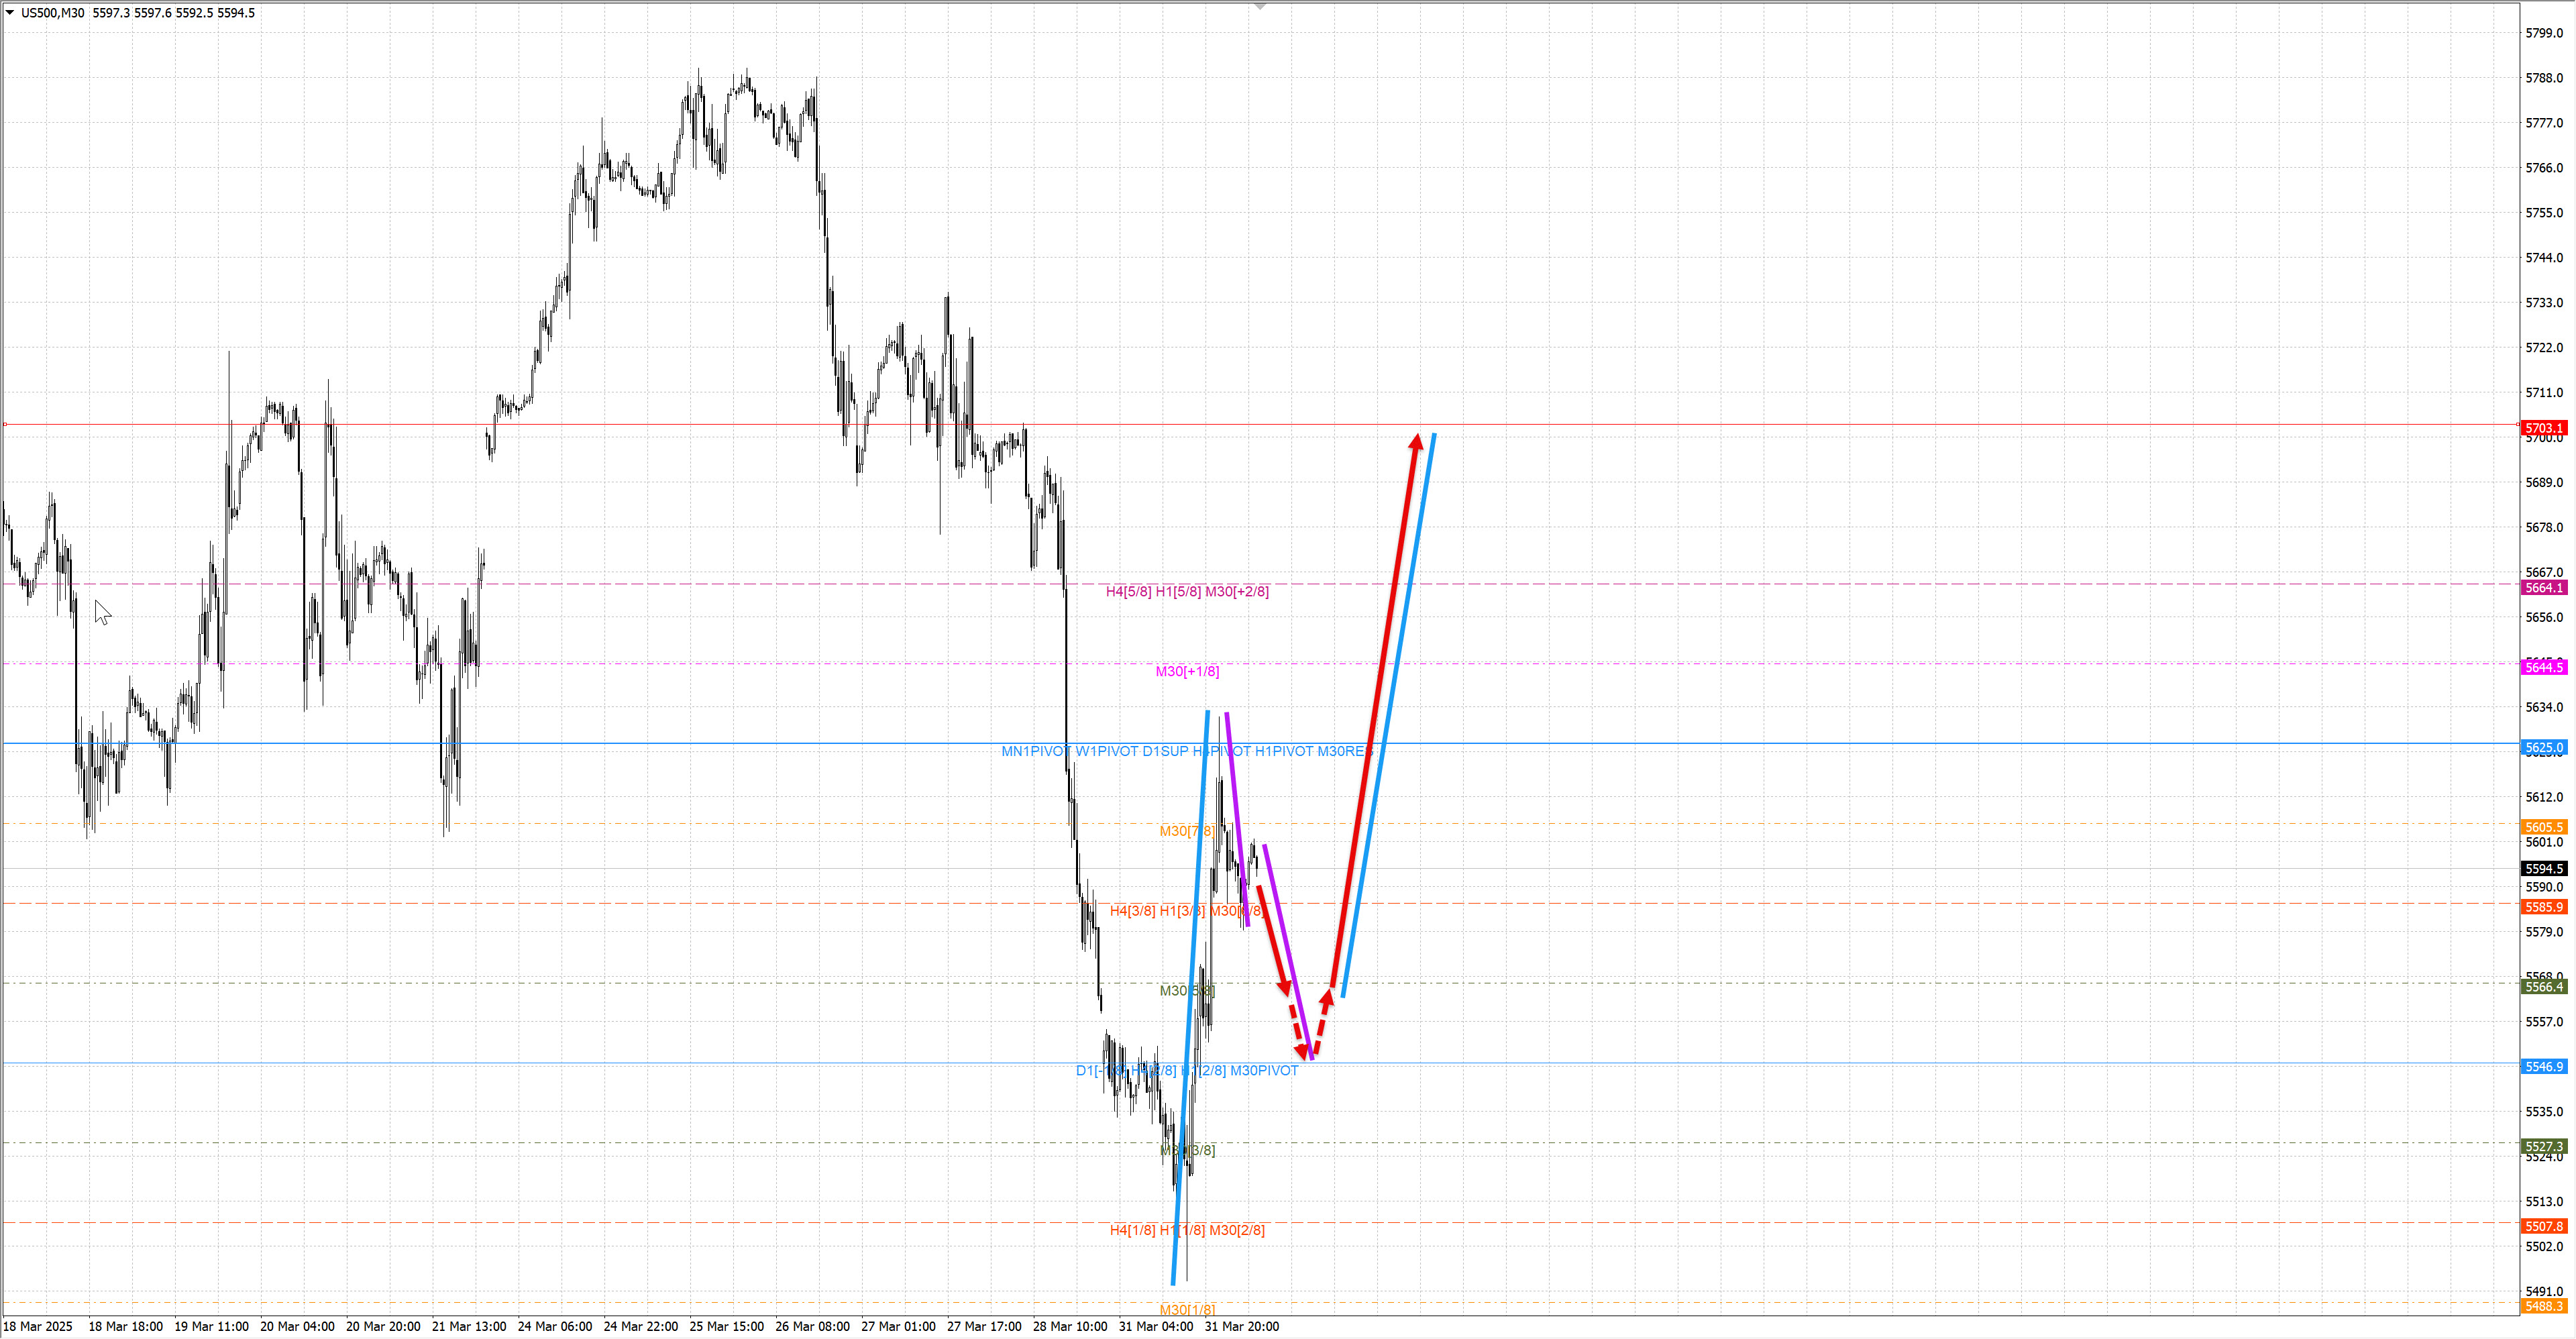This screenshot has width=2576, height=1339.
Task: Click the gray chart shift triangle marker
Action: pyautogui.click(x=1260, y=7)
